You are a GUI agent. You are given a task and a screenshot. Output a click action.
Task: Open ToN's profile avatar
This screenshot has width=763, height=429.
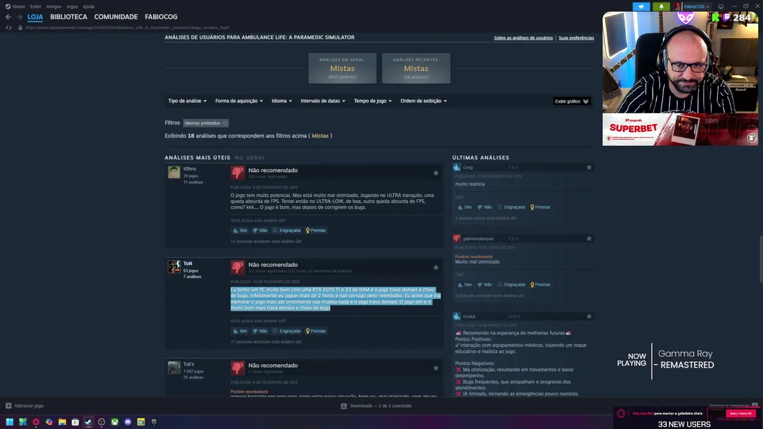pos(174,267)
